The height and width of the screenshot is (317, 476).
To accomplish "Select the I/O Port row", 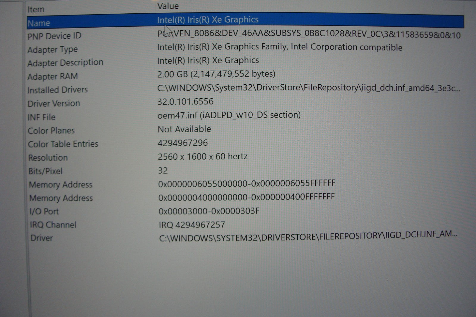I will pyautogui.click(x=44, y=211).
